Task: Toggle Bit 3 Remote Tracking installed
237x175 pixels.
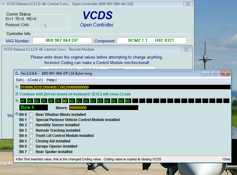Action: click(x=31, y=130)
